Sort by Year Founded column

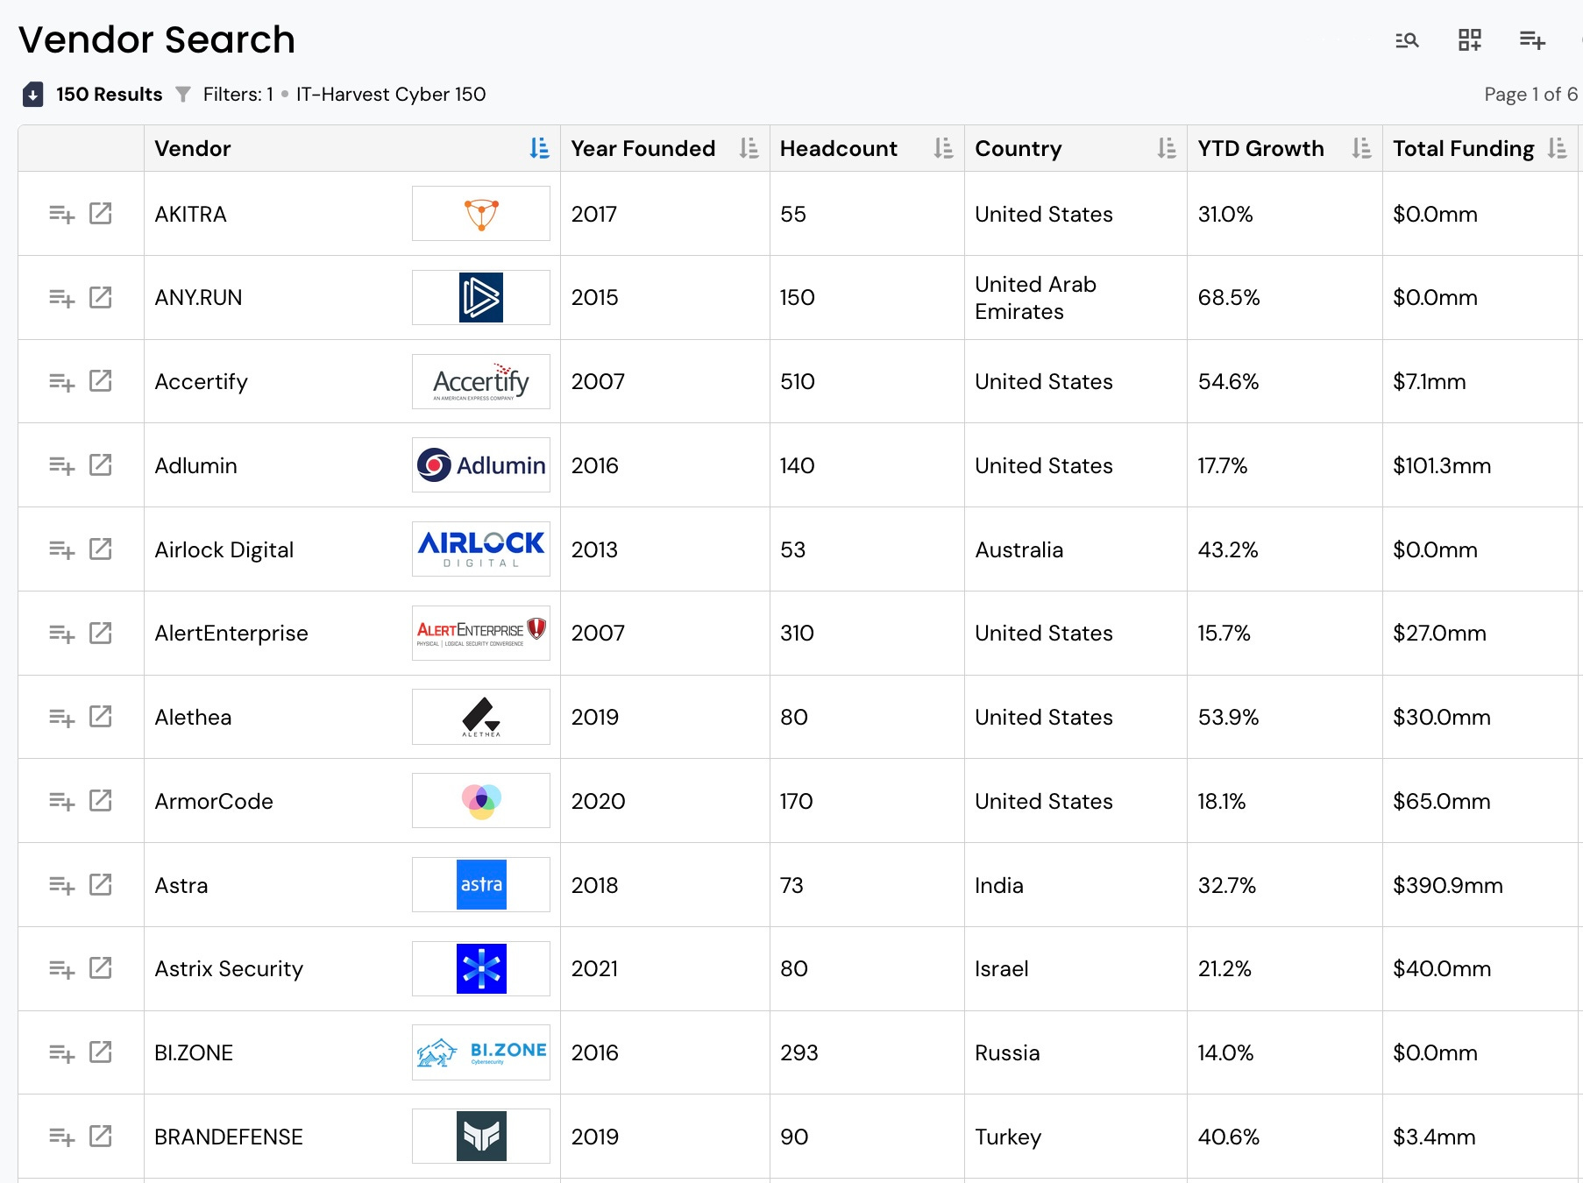749,148
